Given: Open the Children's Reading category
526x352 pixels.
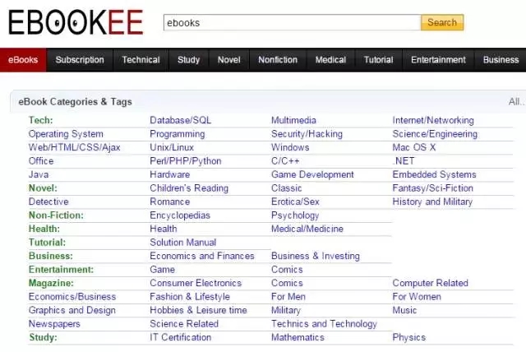Looking at the screenshot, I should pos(189,188).
